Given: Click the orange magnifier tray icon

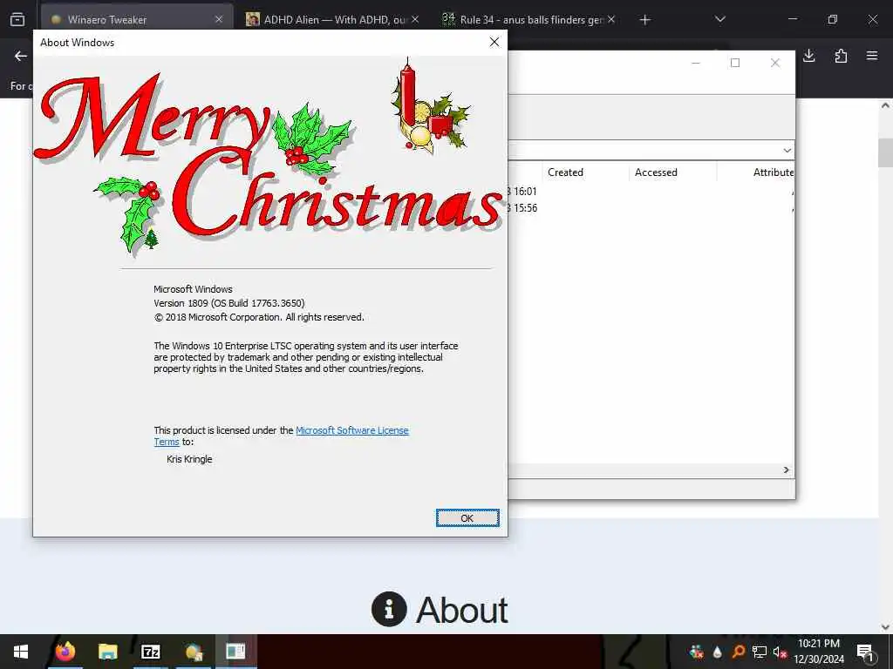Looking at the screenshot, I should click(x=738, y=652).
